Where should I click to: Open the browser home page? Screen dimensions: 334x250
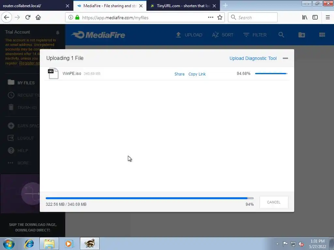(38, 18)
